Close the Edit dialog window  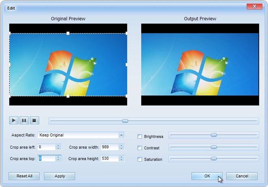coord(254,7)
